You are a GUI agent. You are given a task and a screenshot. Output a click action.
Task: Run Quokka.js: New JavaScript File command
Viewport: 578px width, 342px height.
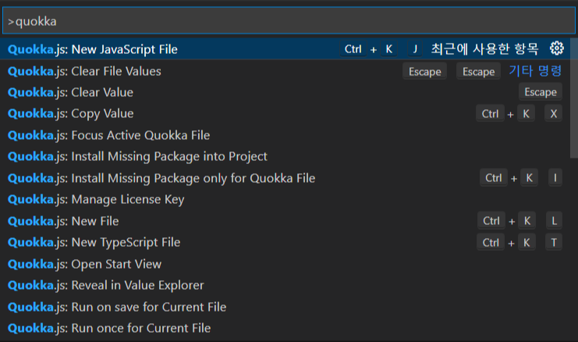click(x=285, y=49)
